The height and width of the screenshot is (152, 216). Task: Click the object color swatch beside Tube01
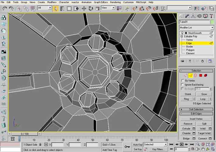tap(212, 22)
